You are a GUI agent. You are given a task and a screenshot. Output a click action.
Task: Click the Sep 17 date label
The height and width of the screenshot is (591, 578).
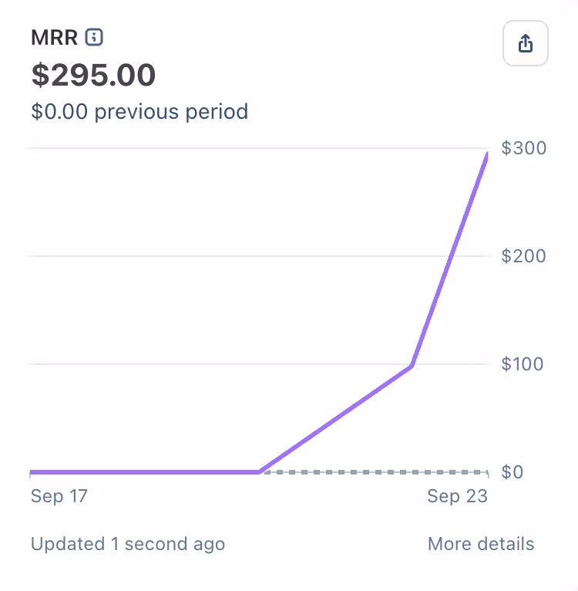[x=59, y=496]
